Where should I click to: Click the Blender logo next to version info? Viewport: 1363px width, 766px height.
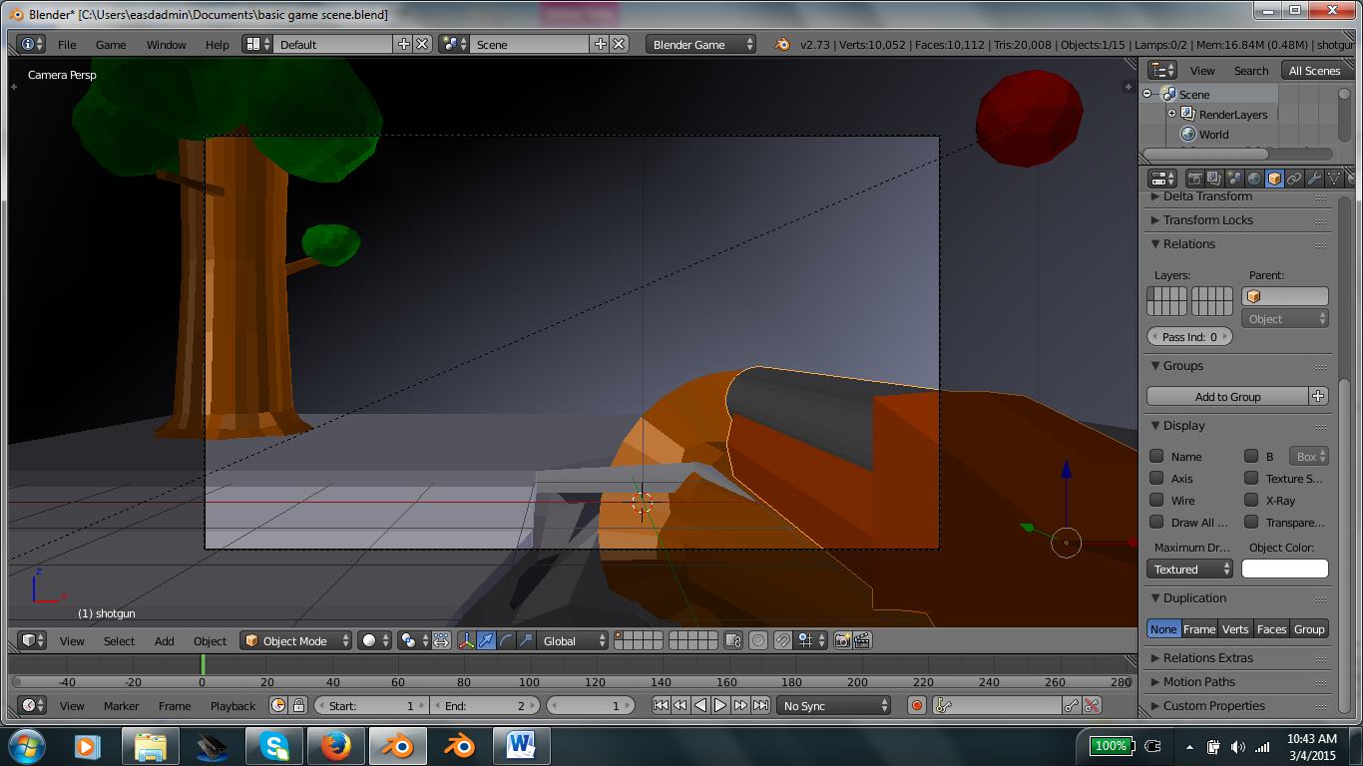782,44
